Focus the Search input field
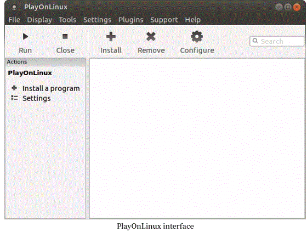The height and width of the screenshot is (232, 307). pyautogui.click(x=277, y=41)
